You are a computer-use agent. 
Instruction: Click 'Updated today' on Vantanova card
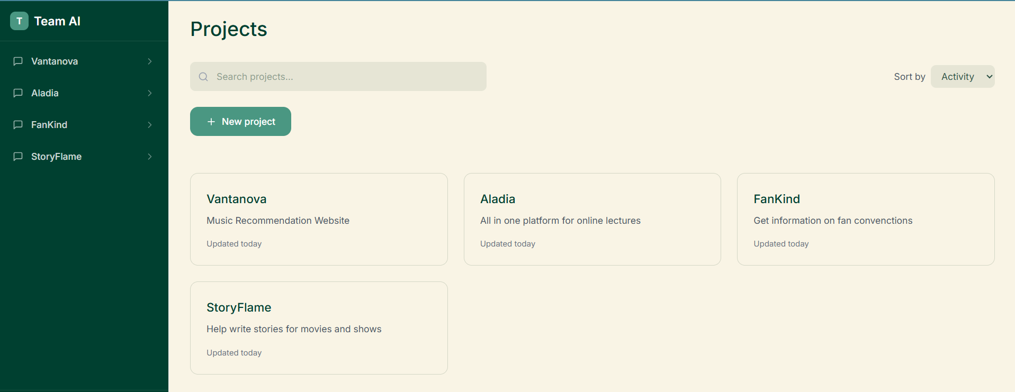click(234, 244)
